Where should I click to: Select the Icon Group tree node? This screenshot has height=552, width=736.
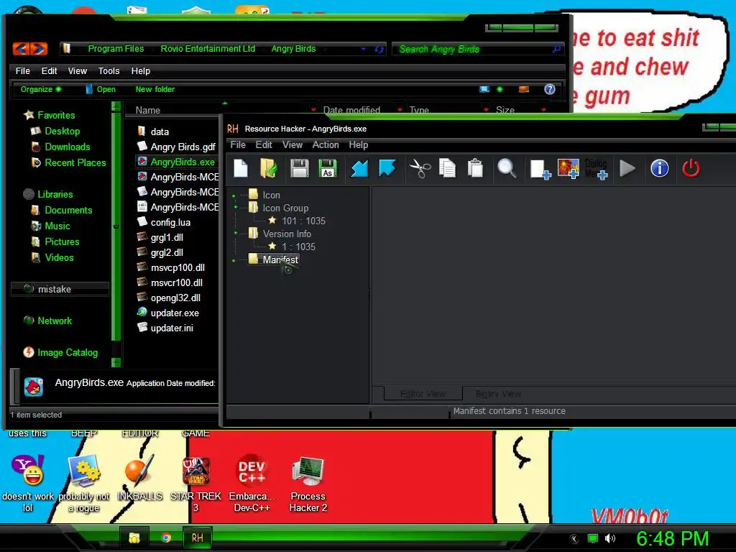point(285,208)
